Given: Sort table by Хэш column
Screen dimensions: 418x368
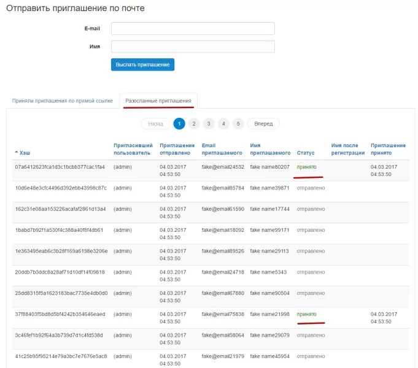Looking at the screenshot, I should (x=25, y=153).
